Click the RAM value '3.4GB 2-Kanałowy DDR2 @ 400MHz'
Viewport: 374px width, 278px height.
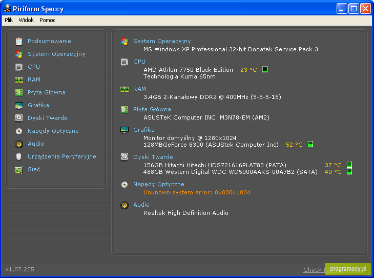click(x=196, y=97)
